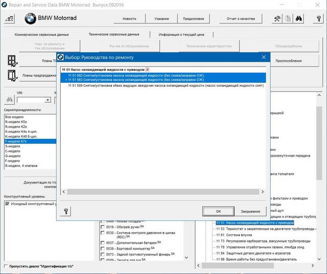This screenshot has width=327, height=274.
Task: Click the copy documents toolbar icon
Action: coord(288,19)
